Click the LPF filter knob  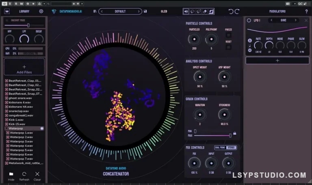coord(24,39)
